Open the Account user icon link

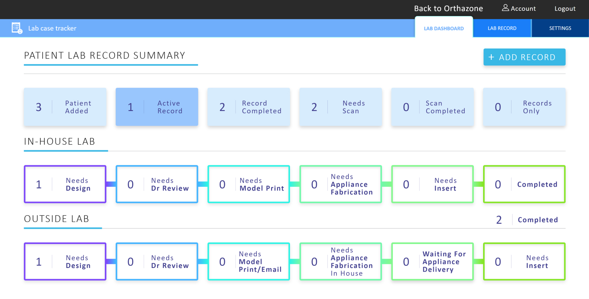click(506, 8)
